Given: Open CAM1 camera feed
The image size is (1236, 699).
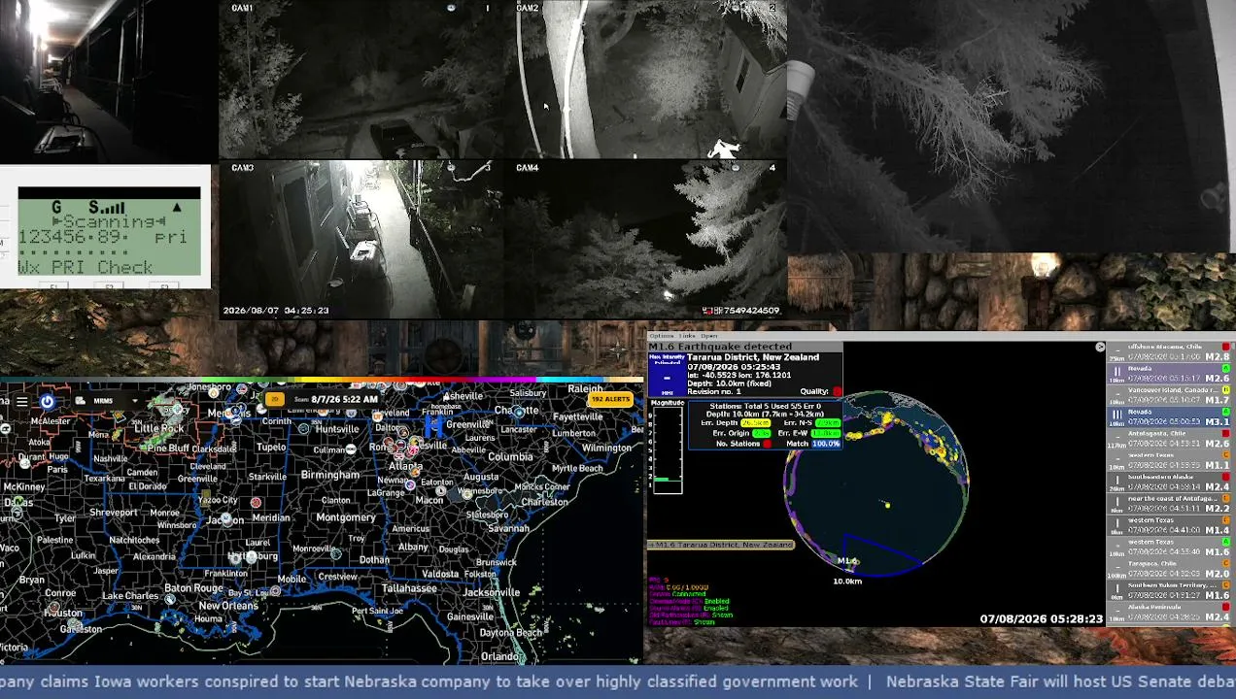Looking at the screenshot, I should tap(360, 80).
